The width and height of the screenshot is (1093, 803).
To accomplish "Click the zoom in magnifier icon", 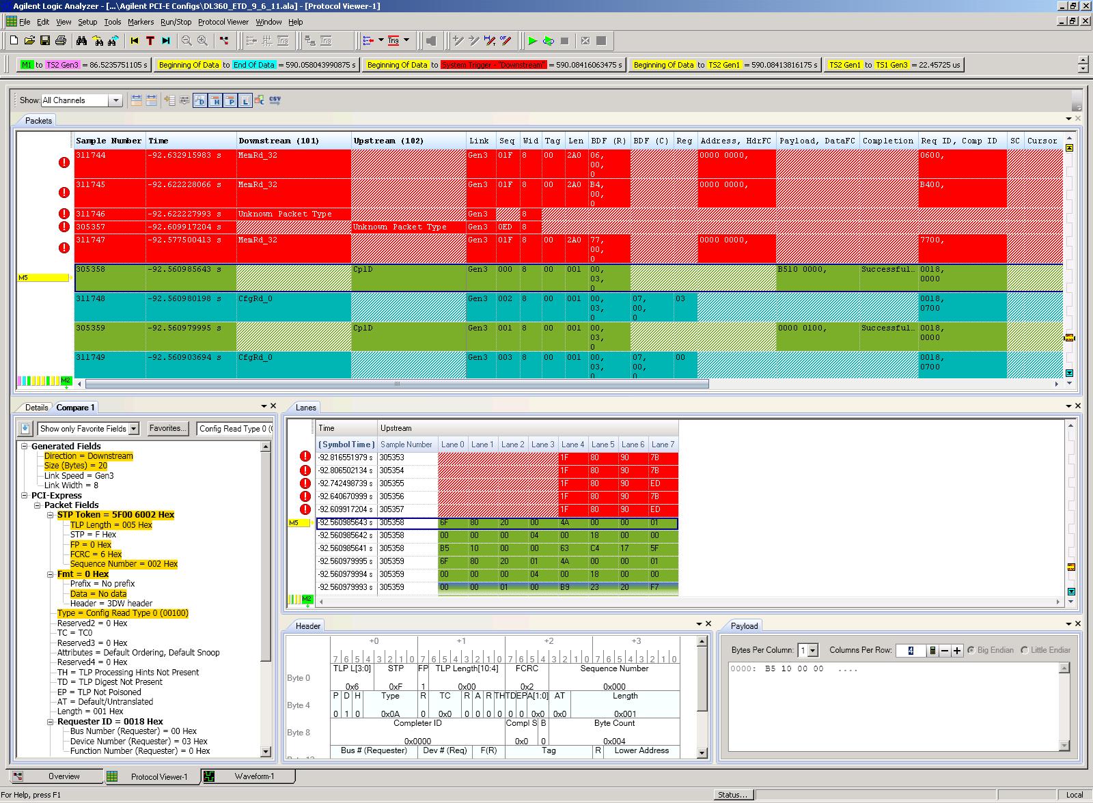I will 202,41.
